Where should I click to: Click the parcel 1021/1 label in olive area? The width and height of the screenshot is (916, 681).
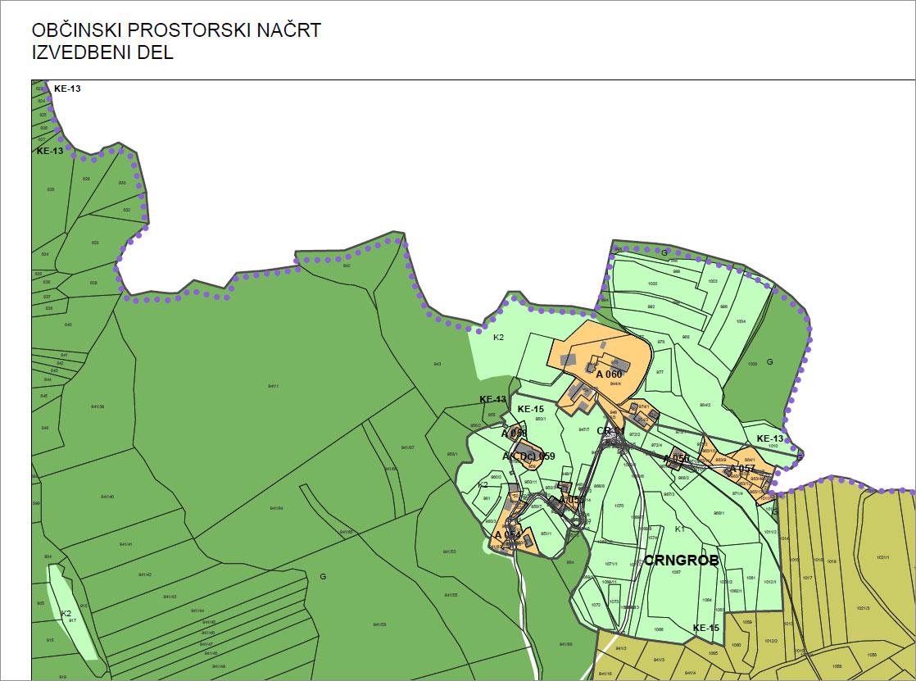(882, 557)
